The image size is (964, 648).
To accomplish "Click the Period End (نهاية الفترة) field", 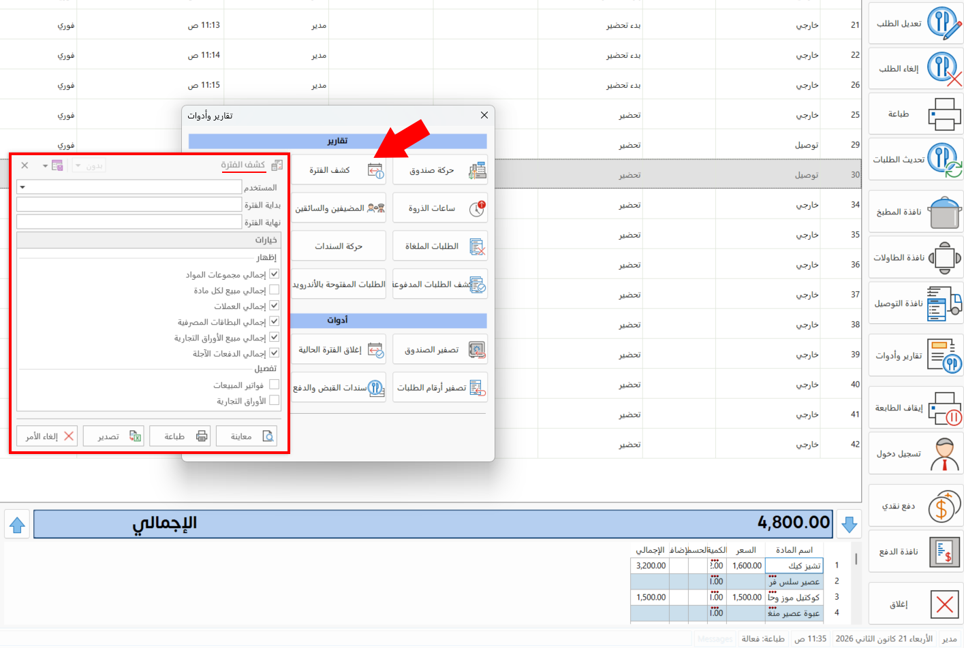I will tap(129, 222).
